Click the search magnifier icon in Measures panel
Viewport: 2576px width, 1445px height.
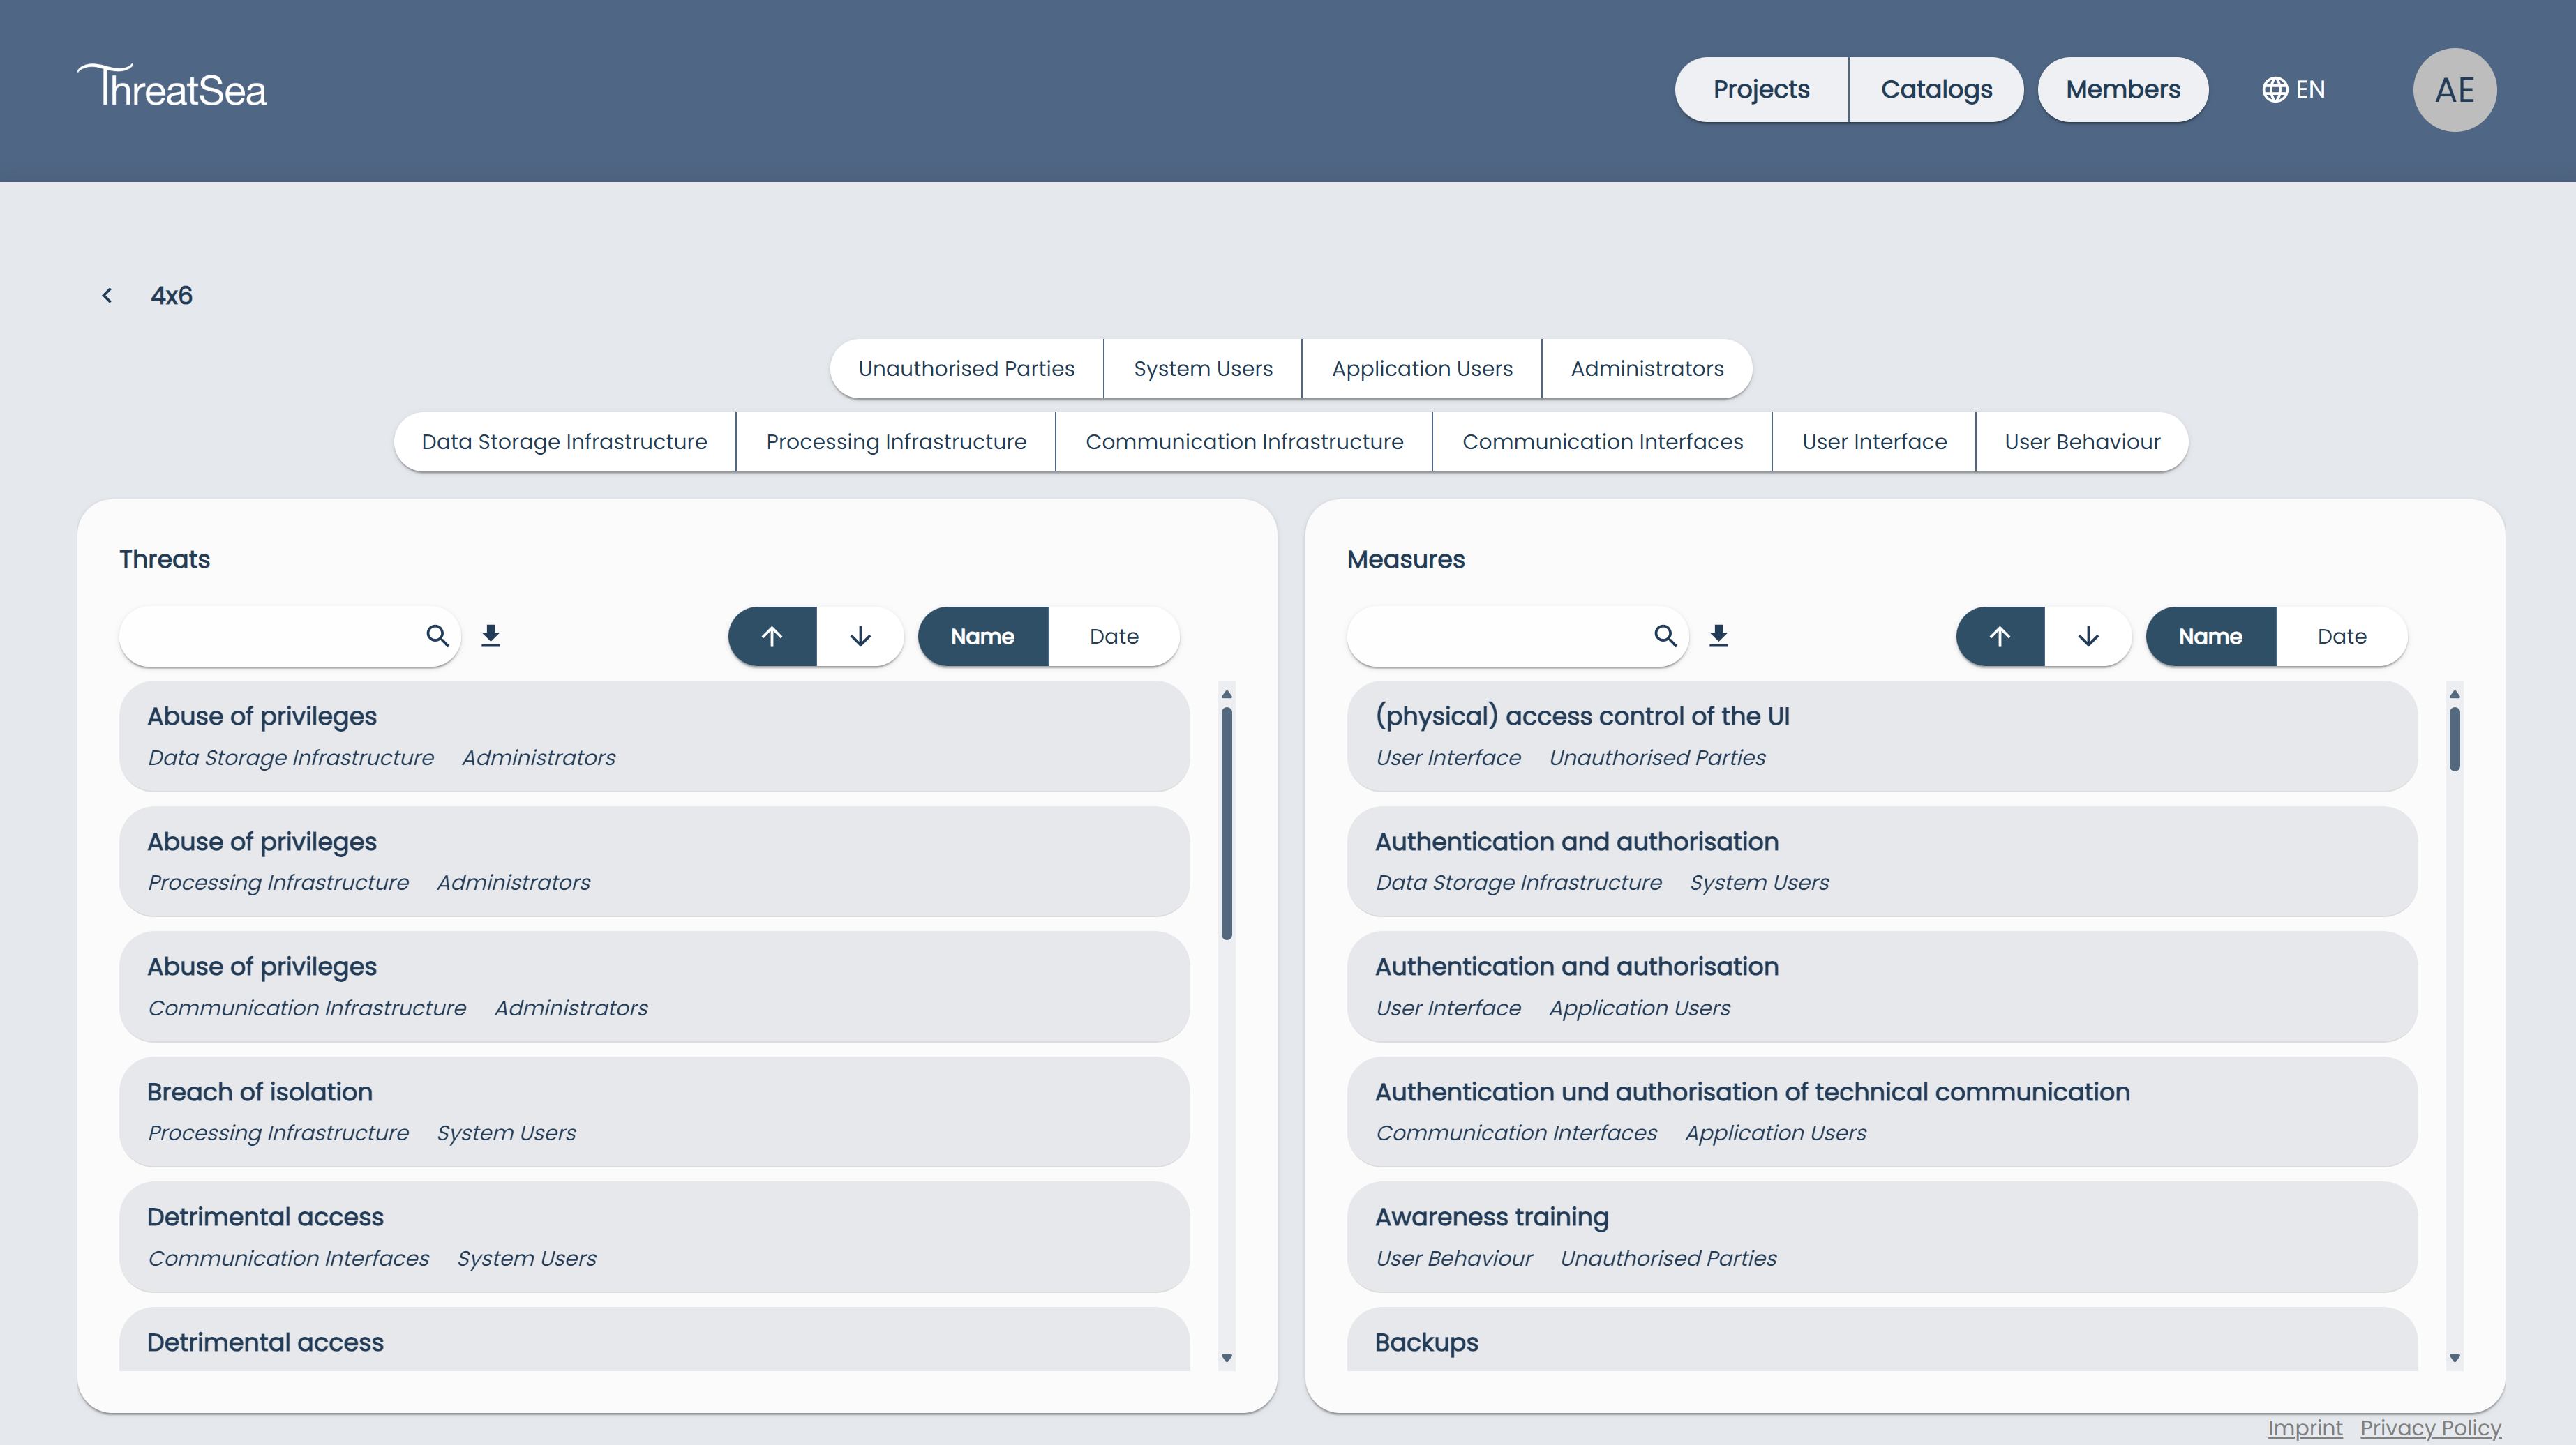1665,637
